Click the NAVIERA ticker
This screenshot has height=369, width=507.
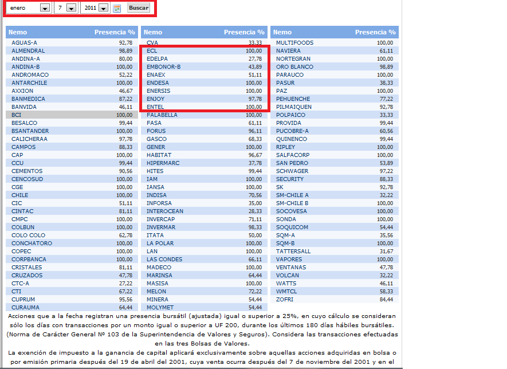click(288, 51)
